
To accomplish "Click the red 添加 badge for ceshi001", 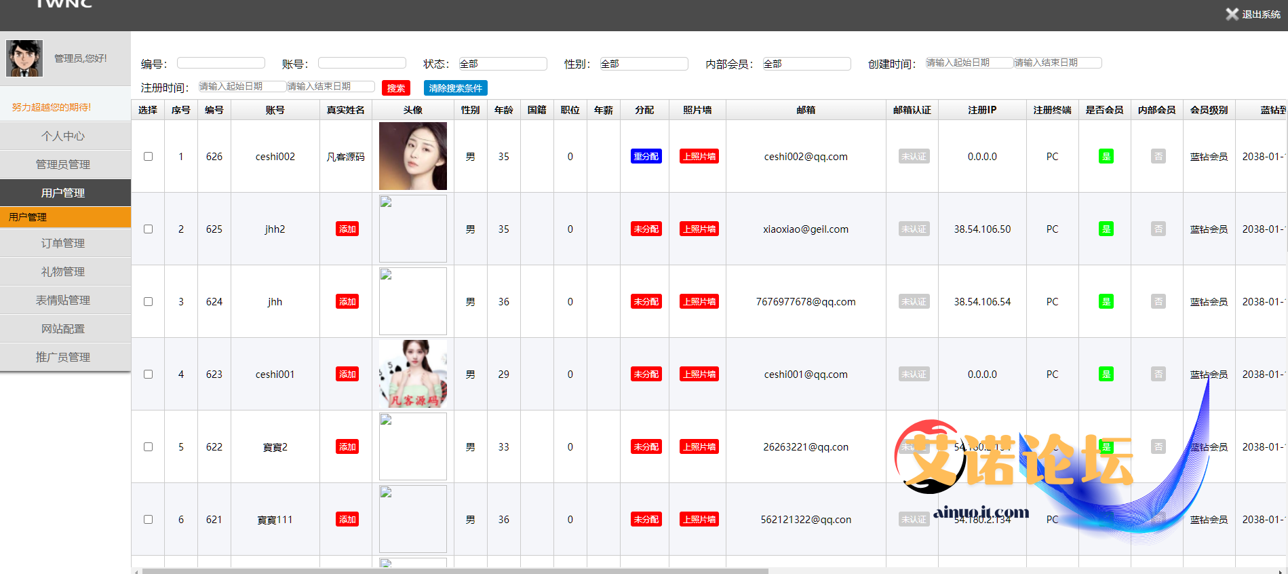I will pyautogui.click(x=347, y=375).
